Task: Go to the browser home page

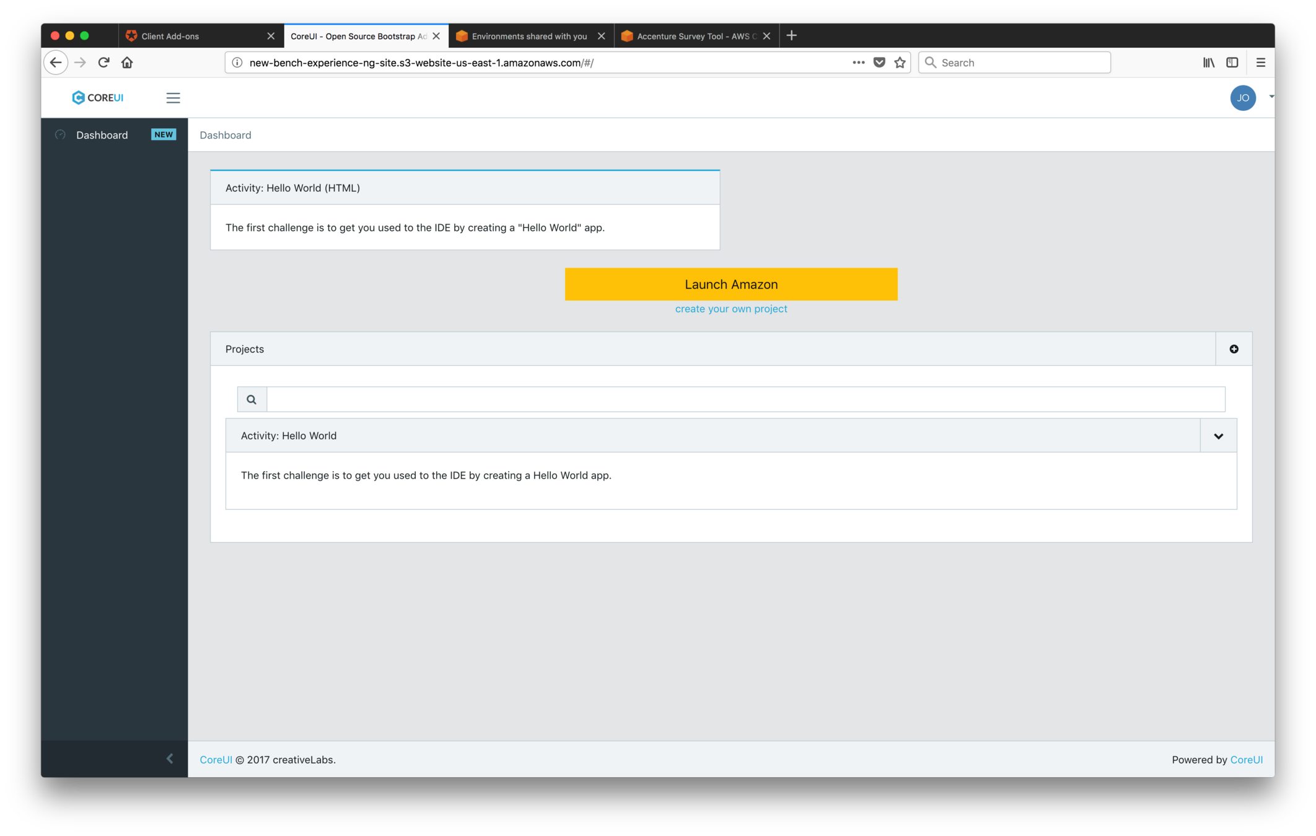Action: point(127,63)
